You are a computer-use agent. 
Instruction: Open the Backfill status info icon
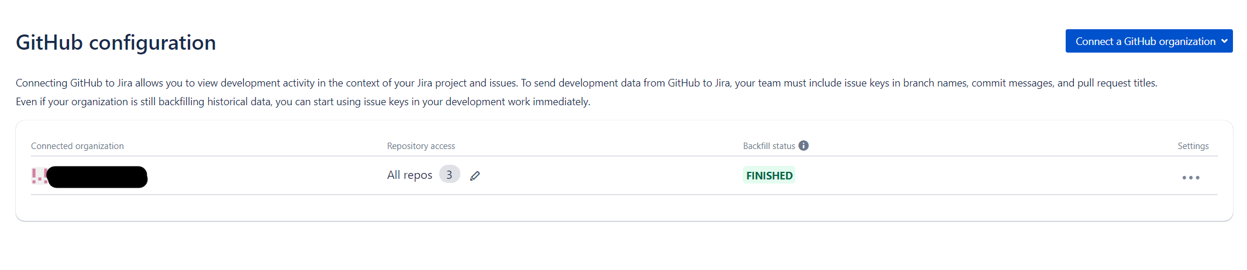[x=804, y=146]
